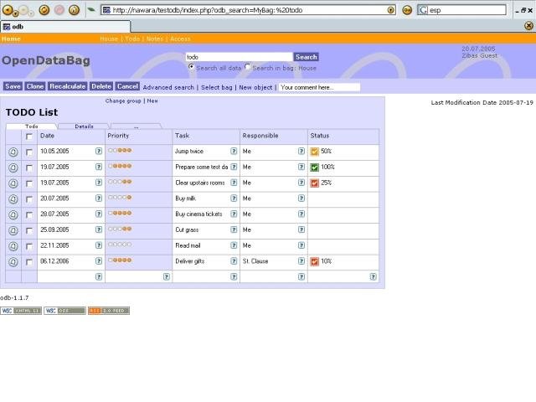
Task: Open the address bar history dropdown arrow
Action: (x=391, y=10)
